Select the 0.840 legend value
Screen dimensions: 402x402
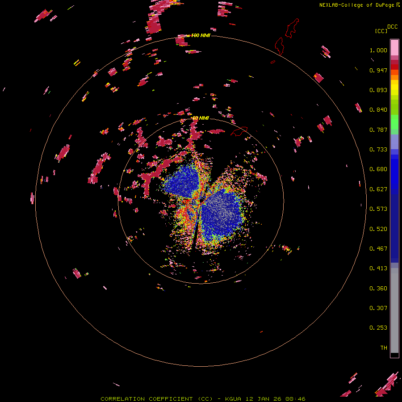pyautogui.click(x=378, y=110)
